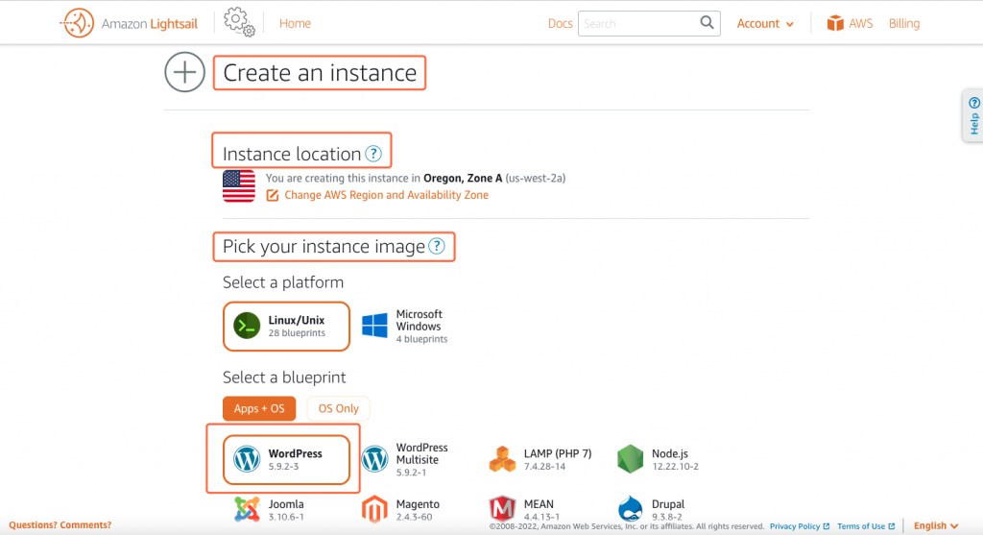Select the WordPress 5.9.2-3 blueprint

286,460
